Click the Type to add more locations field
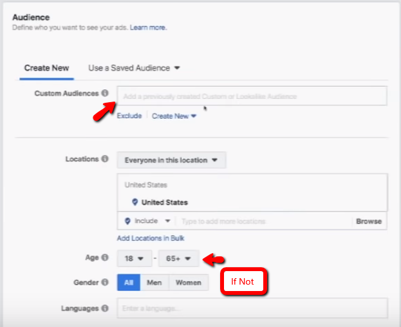The image size is (401, 327). (263, 221)
